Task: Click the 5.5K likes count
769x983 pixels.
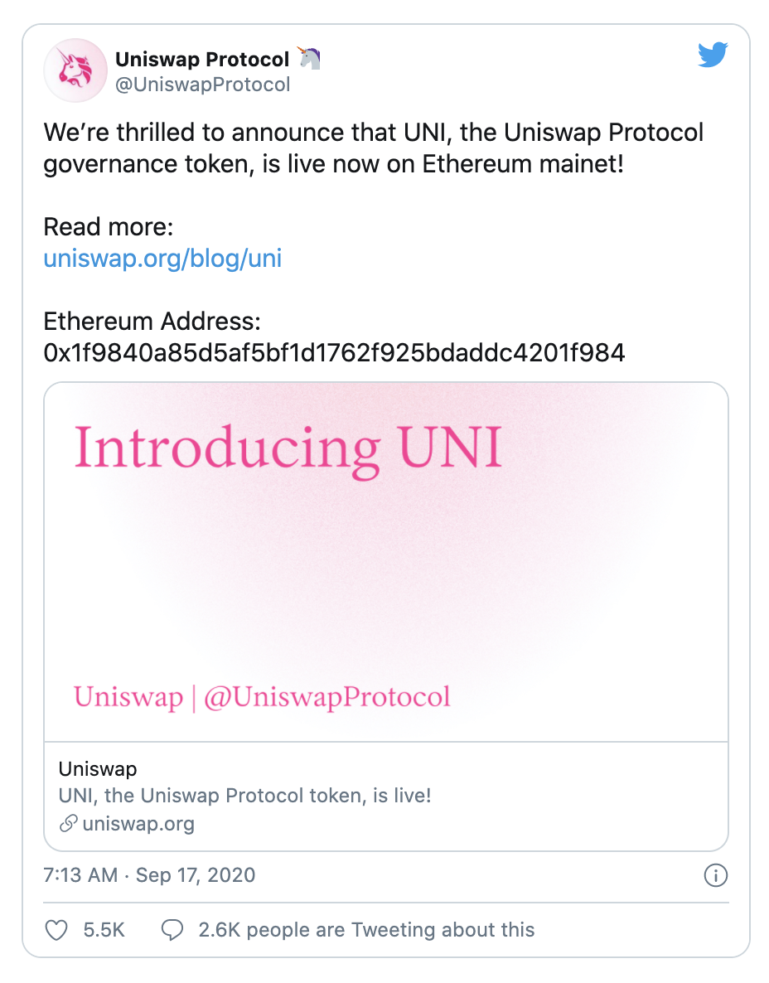Action: [x=104, y=930]
